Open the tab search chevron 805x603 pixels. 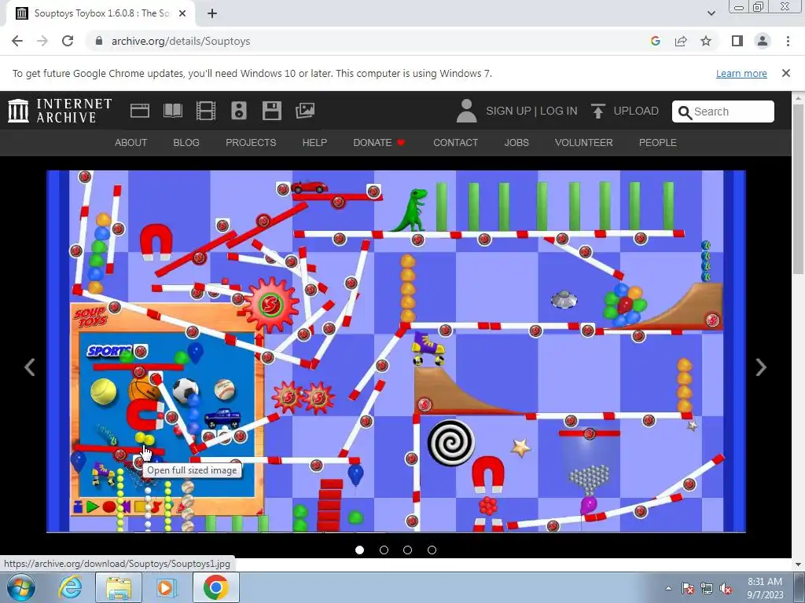click(711, 14)
